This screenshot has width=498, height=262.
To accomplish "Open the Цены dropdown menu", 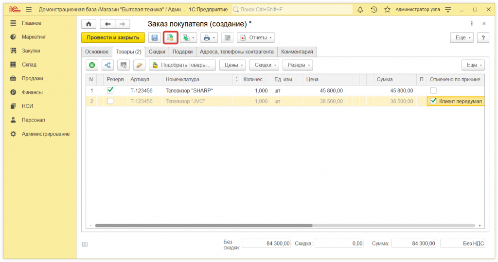I will click(x=232, y=65).
